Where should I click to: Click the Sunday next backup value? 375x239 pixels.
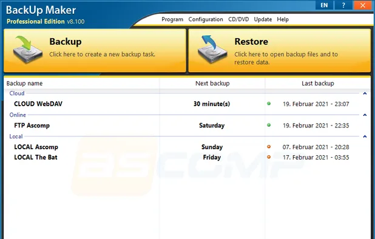pyautogui.click(x=212, y=147)
